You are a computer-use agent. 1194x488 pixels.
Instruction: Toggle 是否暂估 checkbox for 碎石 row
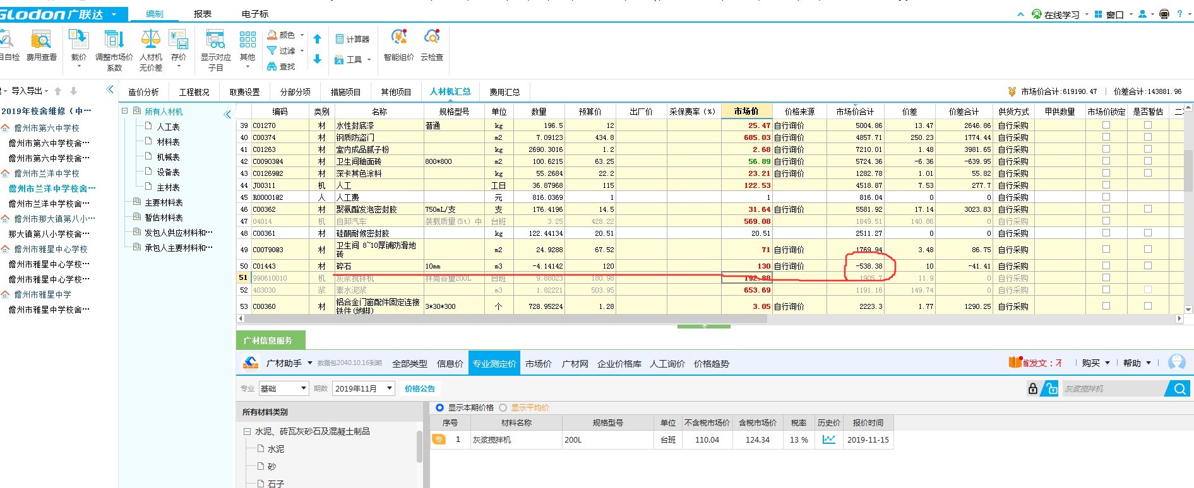(1148, 265)
